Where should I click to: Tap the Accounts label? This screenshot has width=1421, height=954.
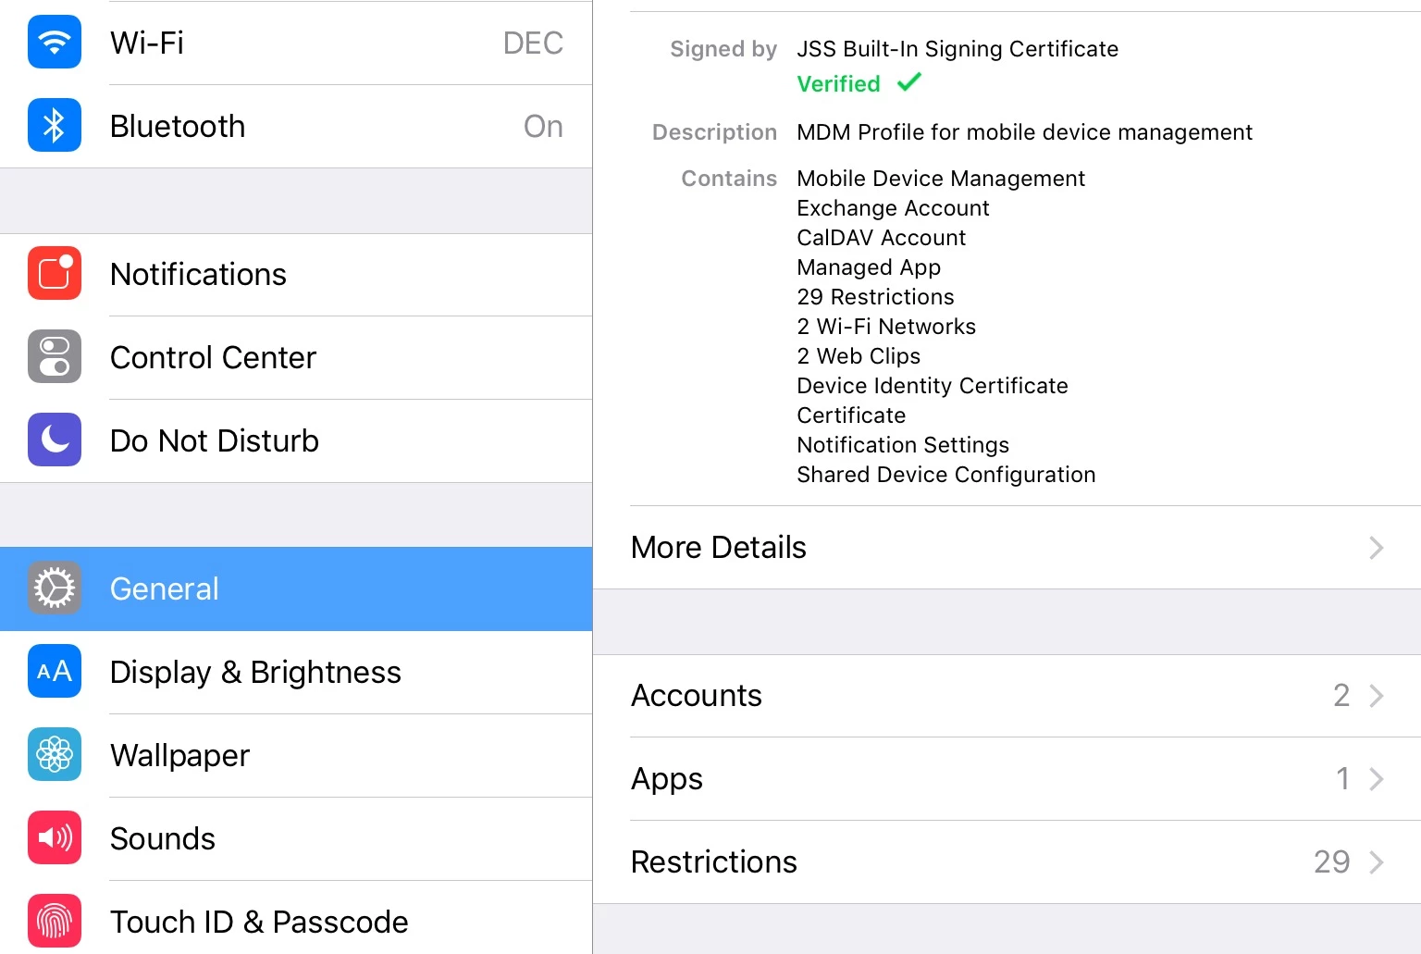tap(697, 696)
